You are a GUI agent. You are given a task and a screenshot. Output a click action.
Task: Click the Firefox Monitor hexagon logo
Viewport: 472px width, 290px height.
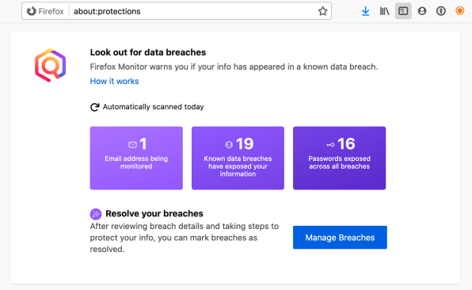click(x=50, y=65)
